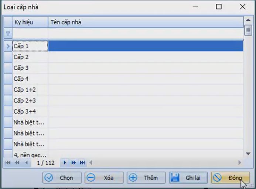Click the vertical scrollbar down arrow

click(x=248, y=154)
